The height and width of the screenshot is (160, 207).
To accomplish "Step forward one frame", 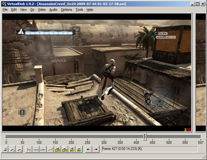I will click(43, 149).
